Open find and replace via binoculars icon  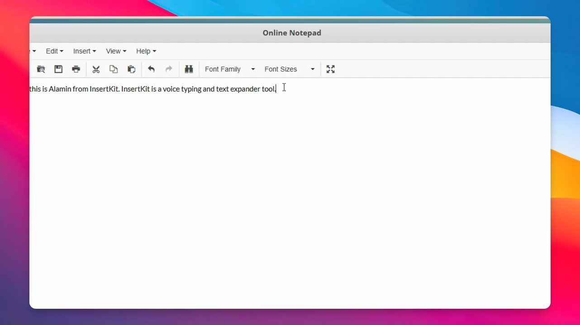[x=189, y=69]
